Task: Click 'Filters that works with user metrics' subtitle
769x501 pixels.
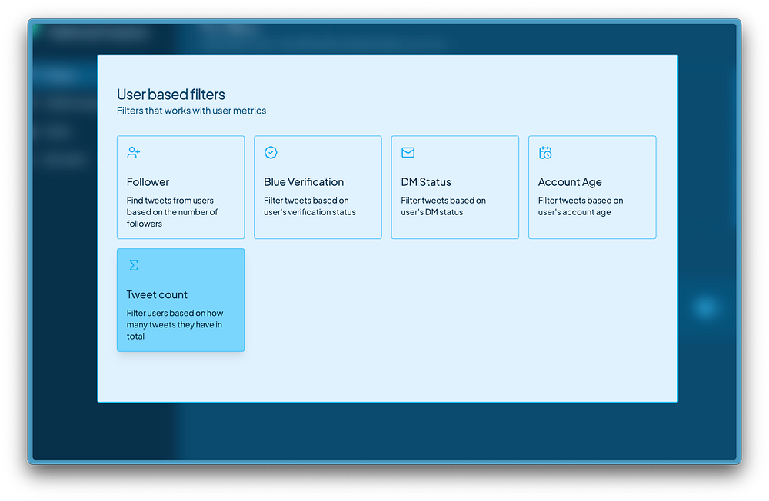Action: 191,111
